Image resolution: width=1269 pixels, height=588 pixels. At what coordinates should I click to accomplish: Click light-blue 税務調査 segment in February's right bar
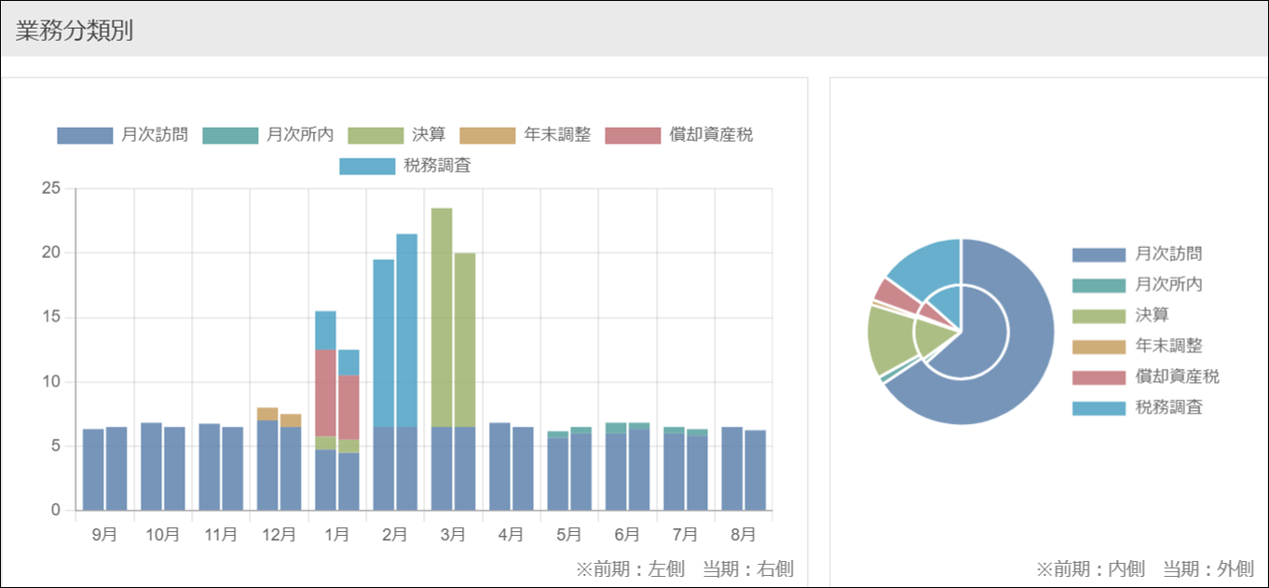(406, 330)
